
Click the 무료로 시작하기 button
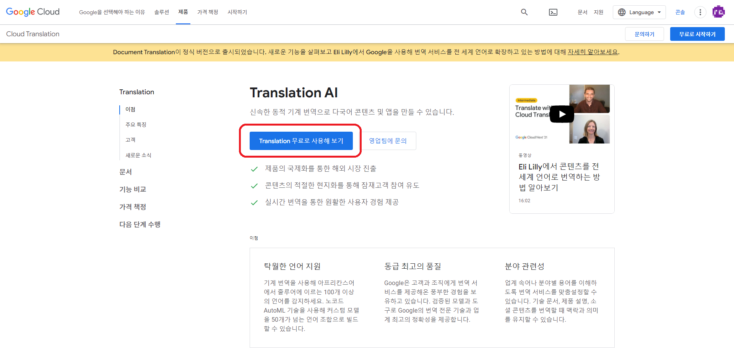pyautogui.click(x=697, y=34)
